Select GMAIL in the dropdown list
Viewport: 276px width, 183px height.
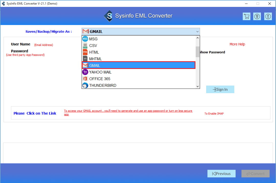click(139, 65)
